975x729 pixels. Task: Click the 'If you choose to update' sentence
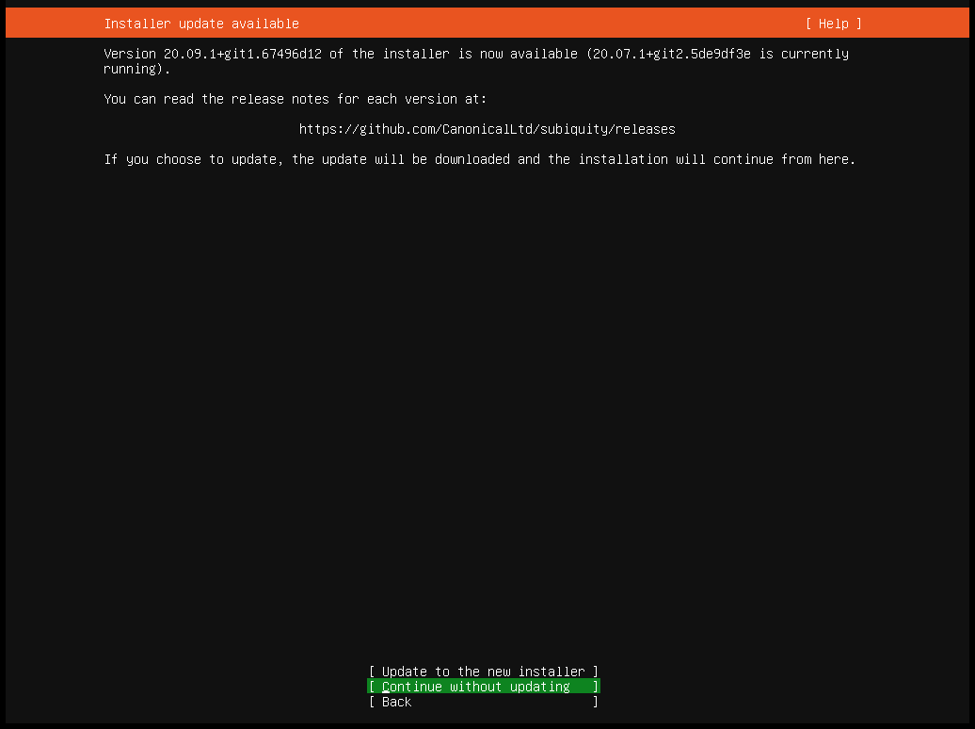479,159
